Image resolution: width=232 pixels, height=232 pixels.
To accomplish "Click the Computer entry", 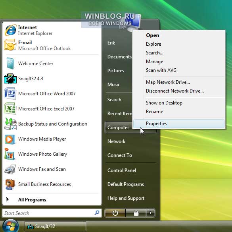I will (x=118, y=128).
